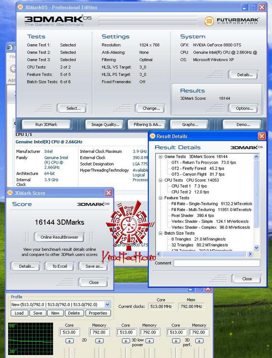Click plus under 3D perf Core
The height and width of the screenshot is (358, 272).
176,341
